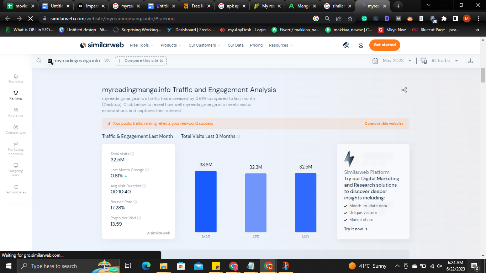
Task: Click the MAY 32.5M bar
Action: [306, 203]
